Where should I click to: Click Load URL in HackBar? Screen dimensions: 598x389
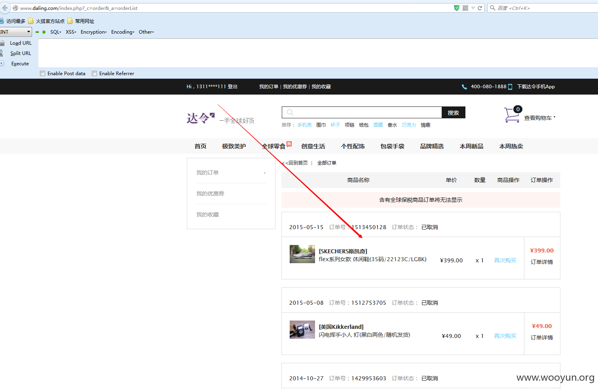pos(21,43)
